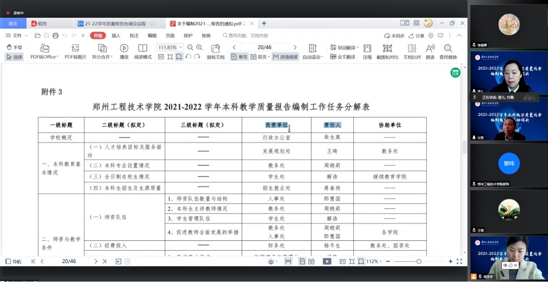The height and width of the screenshot is (282, 548).
Task: Activate the Select tool (选择)
Action: (14, 57)
